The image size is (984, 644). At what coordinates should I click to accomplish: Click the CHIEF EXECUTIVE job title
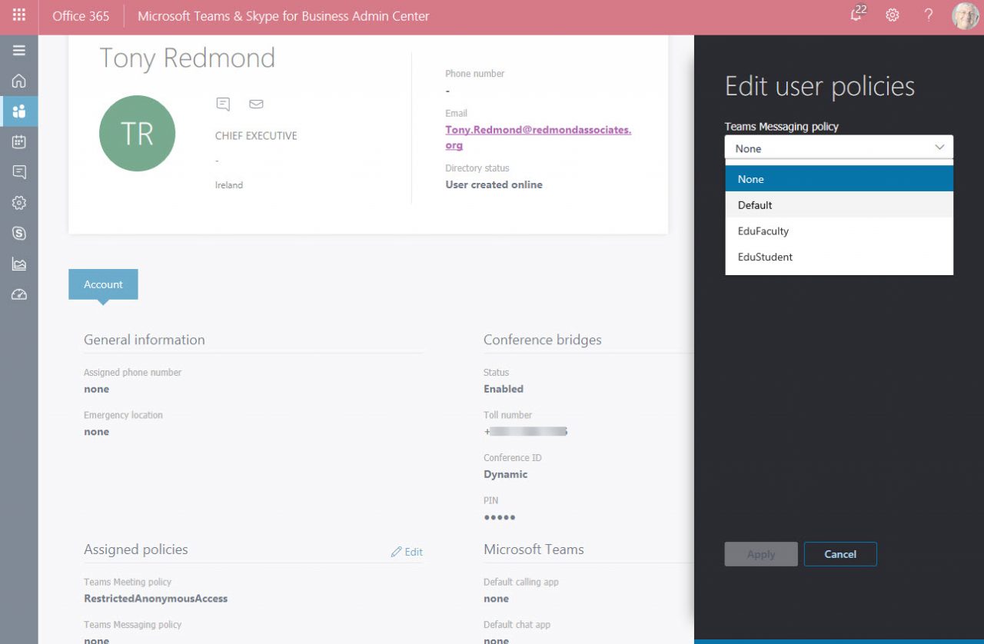(x=256, y=136)
